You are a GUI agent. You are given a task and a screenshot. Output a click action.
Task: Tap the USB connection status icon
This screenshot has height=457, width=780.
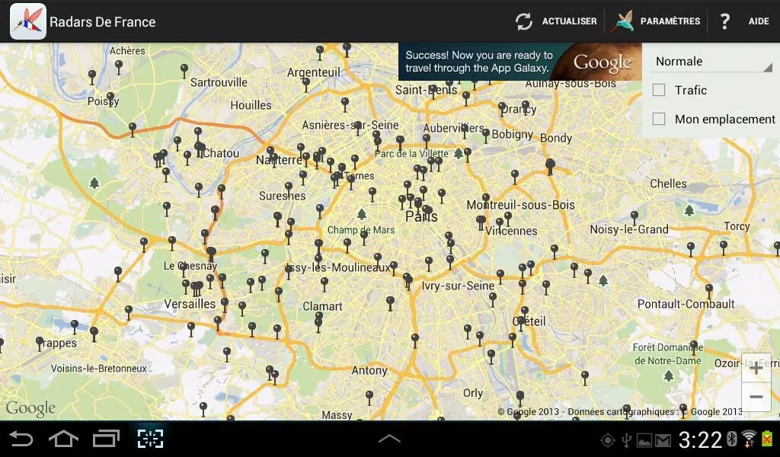pos(626,440)
